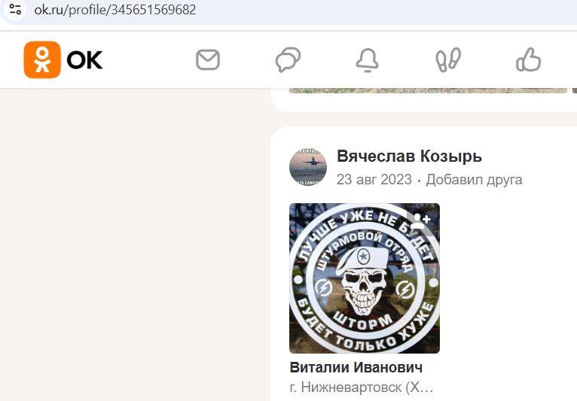Click the Добавил друга post label
The width and height of the screenshot is (577, 401).
(x=474, y=180)
